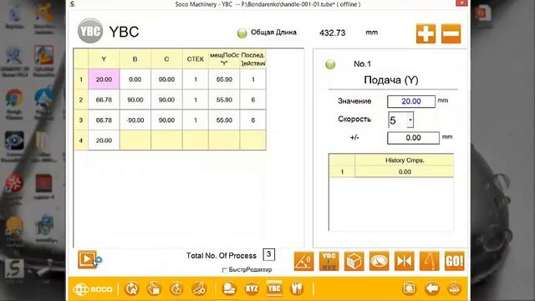Click History Cmps. value 0.00
535x301 pixels.
[405, 172]
